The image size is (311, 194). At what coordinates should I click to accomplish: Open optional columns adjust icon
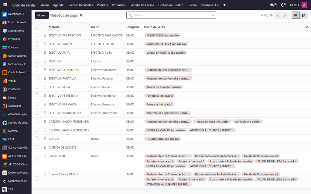[x=307, y=27]
